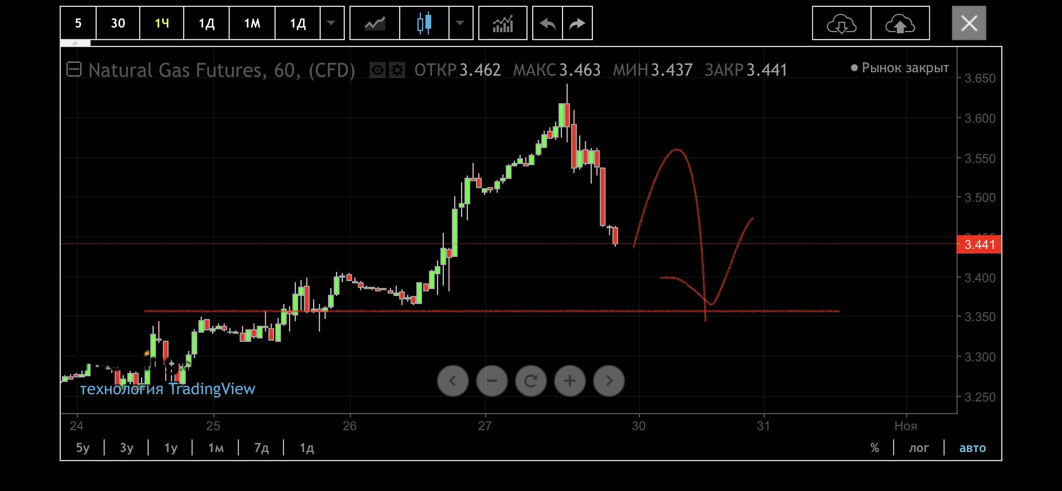This screenshot has height=491, width=1062.
Task: Click the 3.250 price axis label
Action: 979,397
